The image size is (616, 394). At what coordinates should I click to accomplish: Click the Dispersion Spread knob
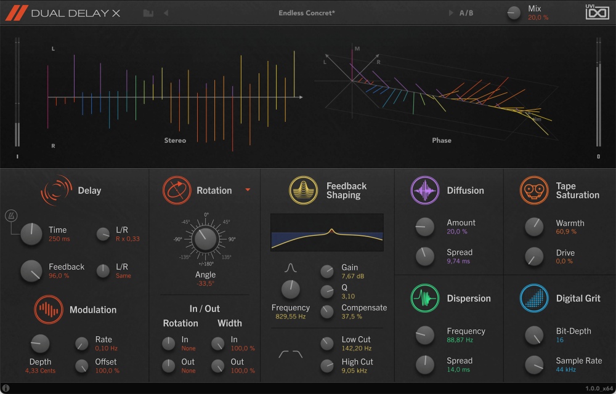[424, 365]
